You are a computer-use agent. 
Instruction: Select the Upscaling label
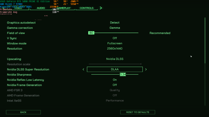coord(14,59)
